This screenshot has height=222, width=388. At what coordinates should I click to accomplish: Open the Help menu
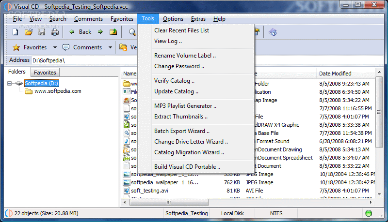click(219, 19)
